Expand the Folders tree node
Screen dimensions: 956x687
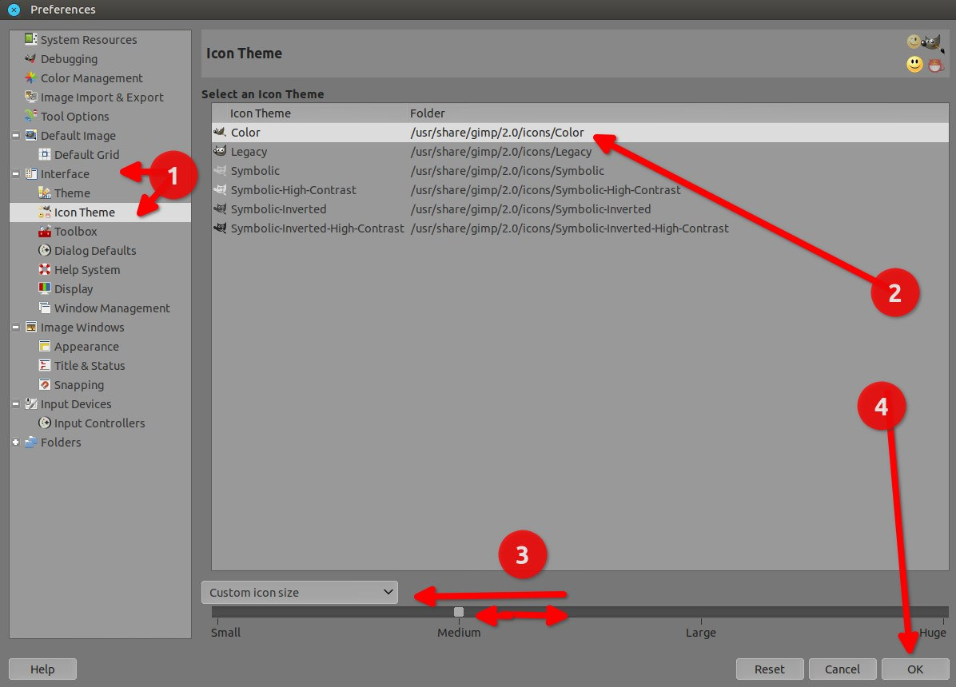pyautogui.click(x=16, y=443)
